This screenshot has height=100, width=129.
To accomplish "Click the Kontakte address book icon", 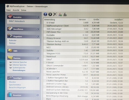I will [10, 16].
